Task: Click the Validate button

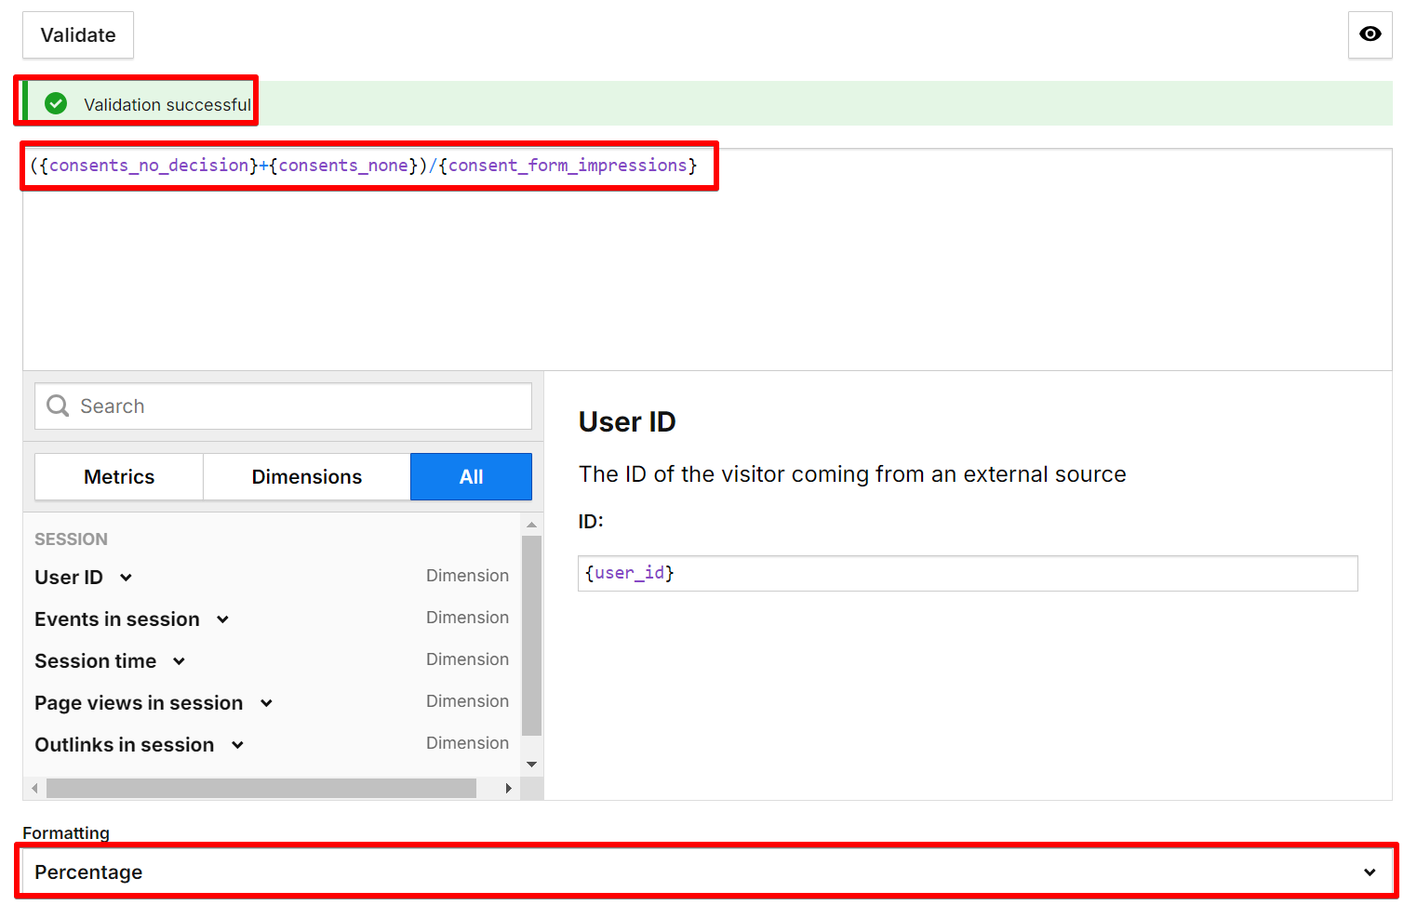Action: [77, 34]
